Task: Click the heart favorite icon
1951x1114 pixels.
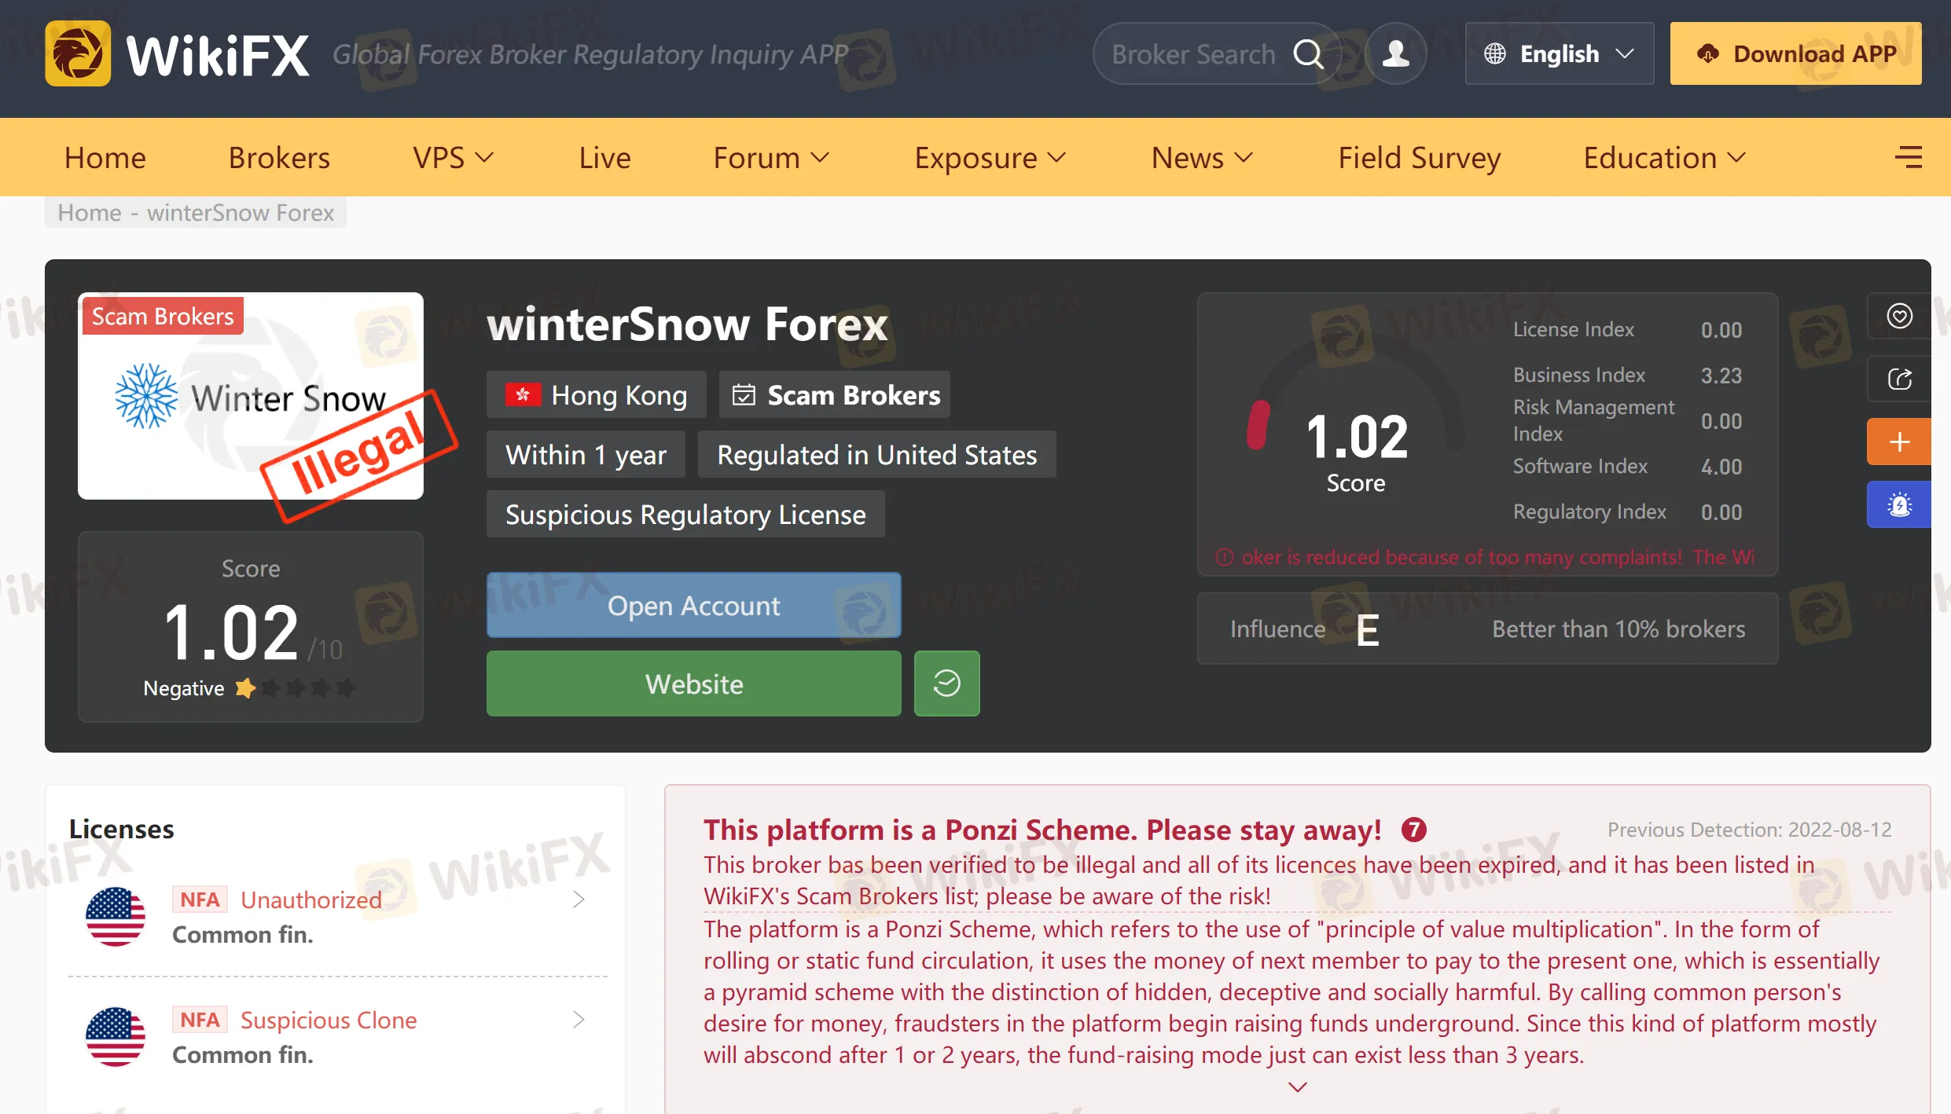Action: [x=1899, y=316]
